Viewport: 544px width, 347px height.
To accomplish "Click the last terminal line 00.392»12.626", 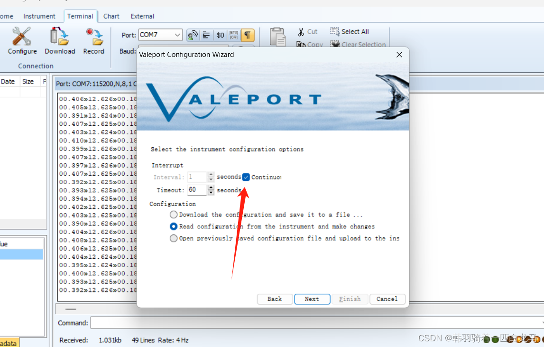I will [x=98, y=290].
